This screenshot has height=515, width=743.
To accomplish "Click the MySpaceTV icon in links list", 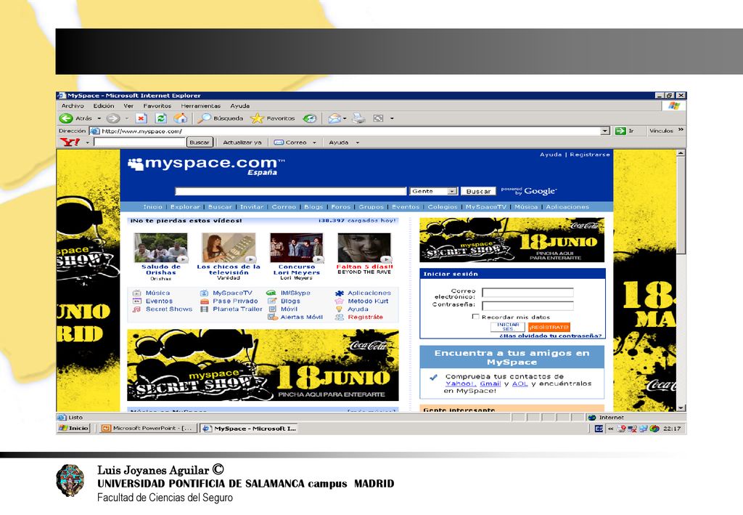I will pos(204,293).
